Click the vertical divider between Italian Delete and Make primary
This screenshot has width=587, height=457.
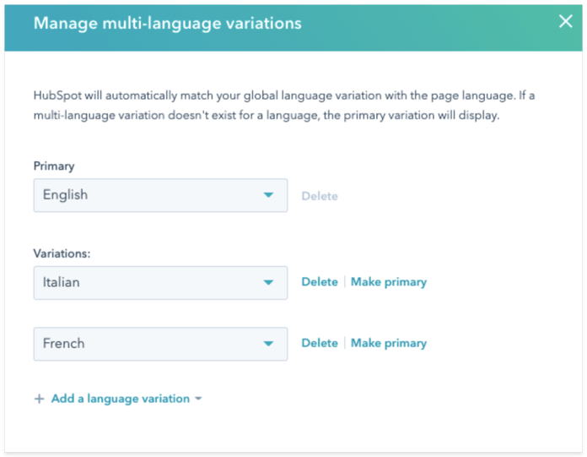[344, 282]
